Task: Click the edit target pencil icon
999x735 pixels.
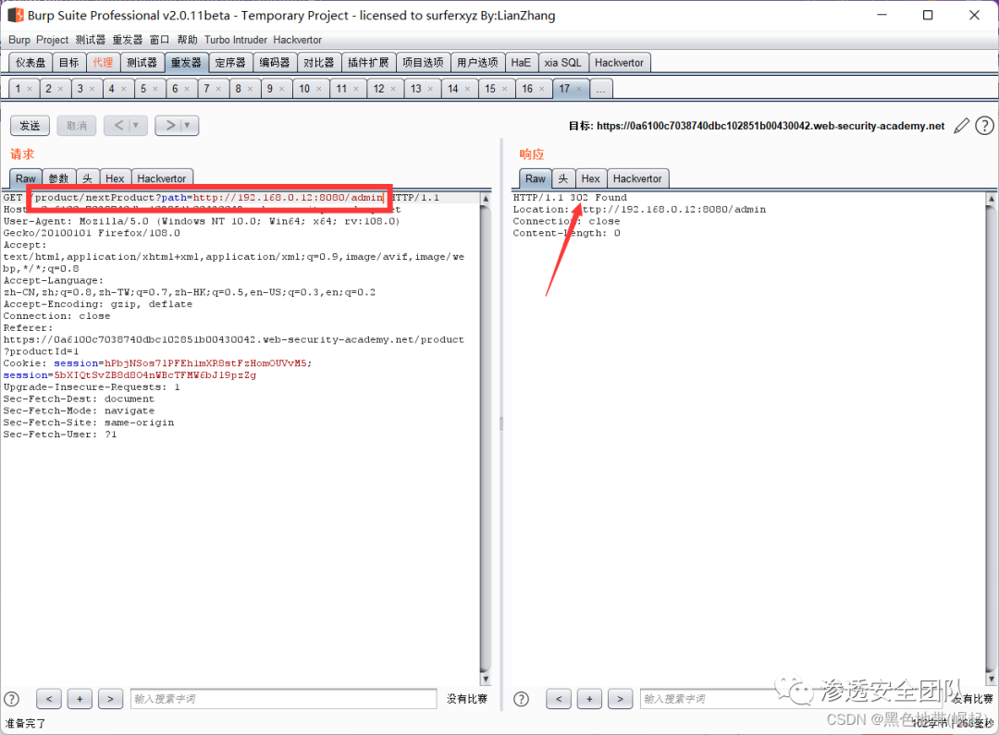Action: coord(961,126)
